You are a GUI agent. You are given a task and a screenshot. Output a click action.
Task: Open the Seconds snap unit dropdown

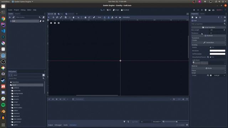157,122
